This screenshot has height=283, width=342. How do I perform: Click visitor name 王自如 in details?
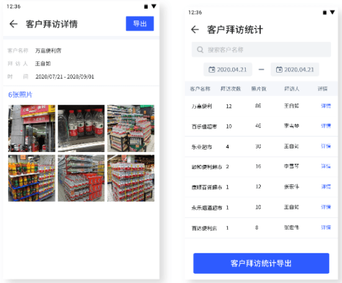pyautogui.click(x=43, y=64)
